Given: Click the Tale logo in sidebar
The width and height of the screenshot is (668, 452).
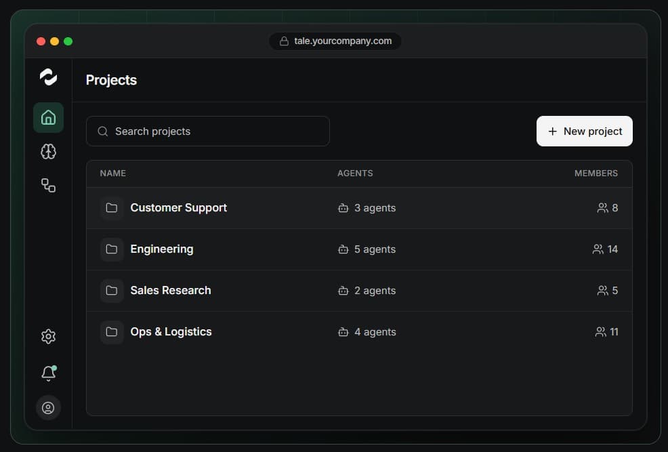Looking at the screenshot, I should pos(48,77).
